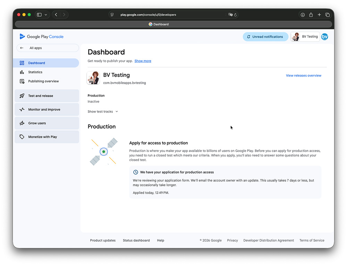Open Status dashboard footer link
This screenshot has width=347, height=265.
click(136, 240)
